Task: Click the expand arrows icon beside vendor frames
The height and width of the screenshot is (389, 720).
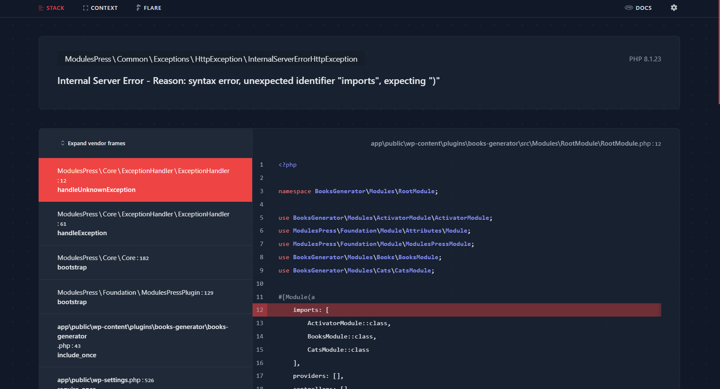Action: click(63, 143)
